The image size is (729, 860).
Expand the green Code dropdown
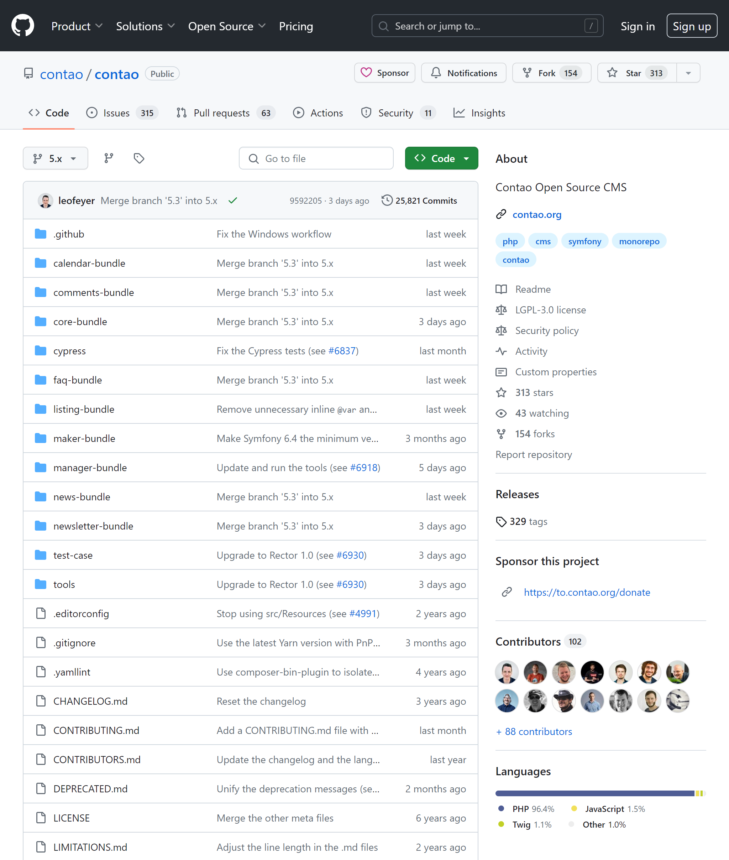[x=441, y=158]
